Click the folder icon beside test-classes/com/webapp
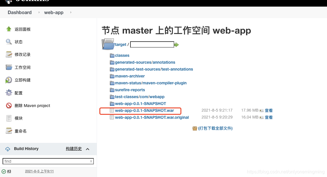The height and width of the screenshot is (177, 327). (112, 97)
